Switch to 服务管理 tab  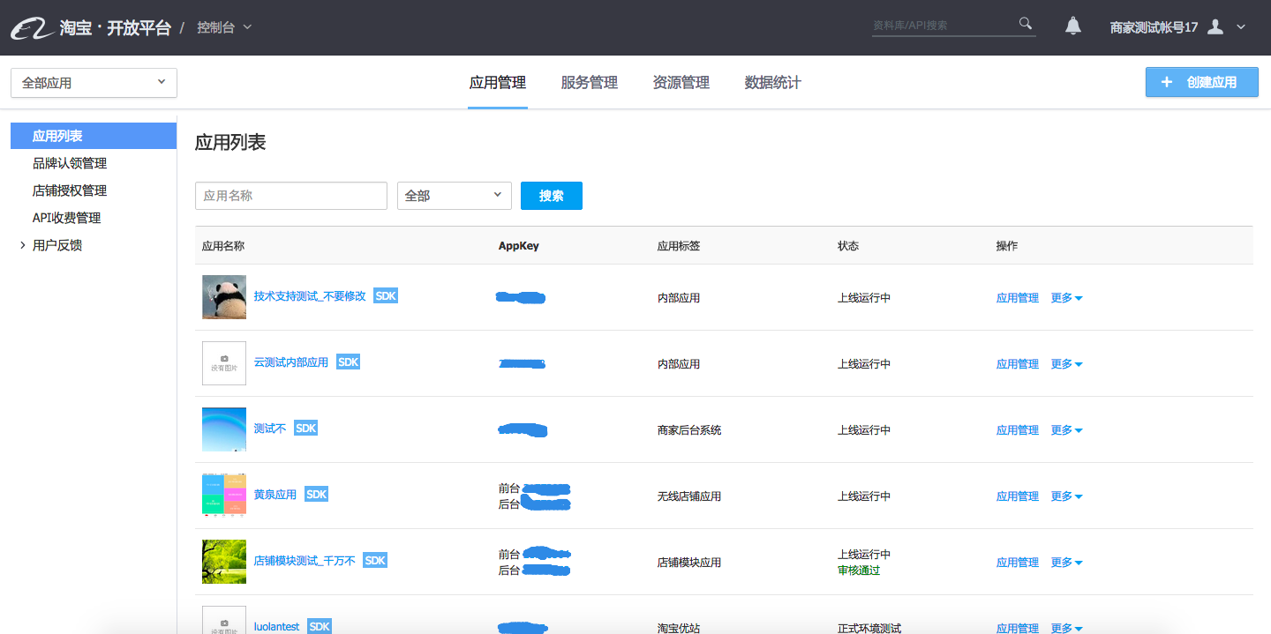(x=590, y=83)
